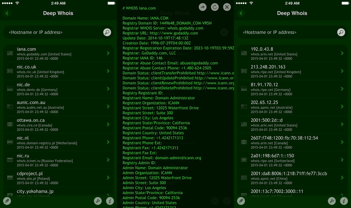Click the Registrar Abuse Contact Phone line
Viewport: 351px width, 208px height.
coord(167,68)
